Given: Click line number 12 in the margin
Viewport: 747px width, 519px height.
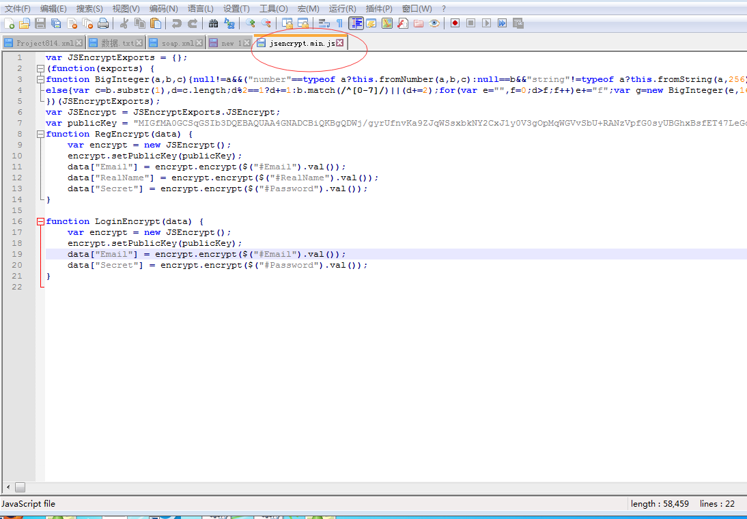Looking at the screenshot, I should 17,178.
